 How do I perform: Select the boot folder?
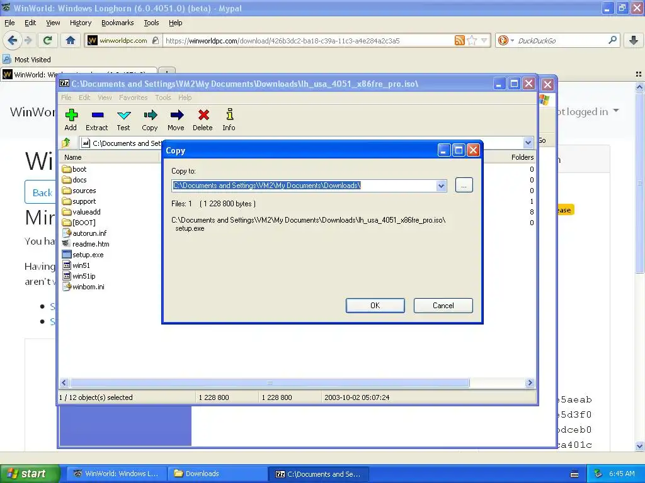click(74, 169)
